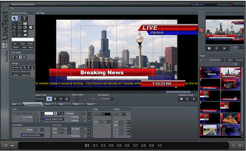
Task: Play the page in Playback Control
Action: (194, 99)
